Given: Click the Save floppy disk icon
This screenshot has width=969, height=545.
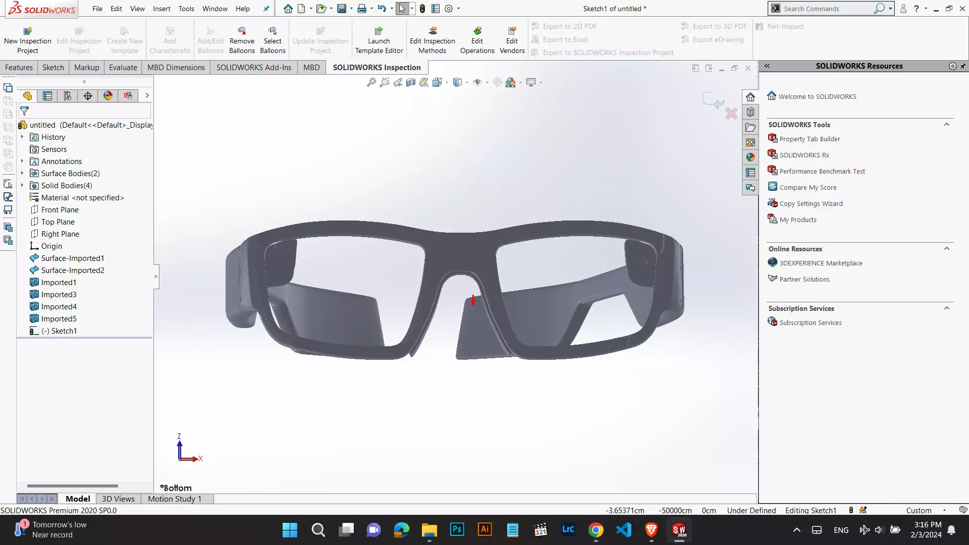Looking at the screenshot, I should tap(342, 9).
